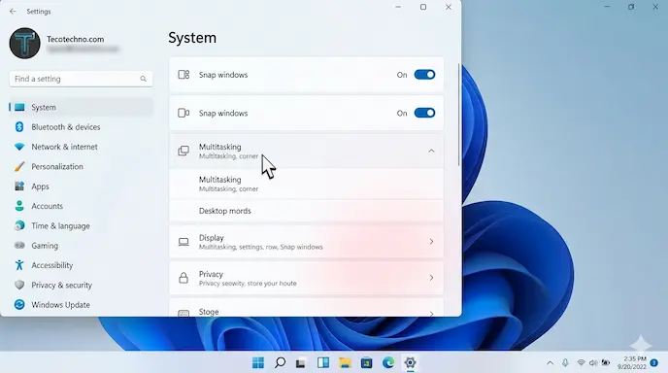Open Bluetooth & devices via its icon
Screen dimensions: 668x373
coord(19,127)
